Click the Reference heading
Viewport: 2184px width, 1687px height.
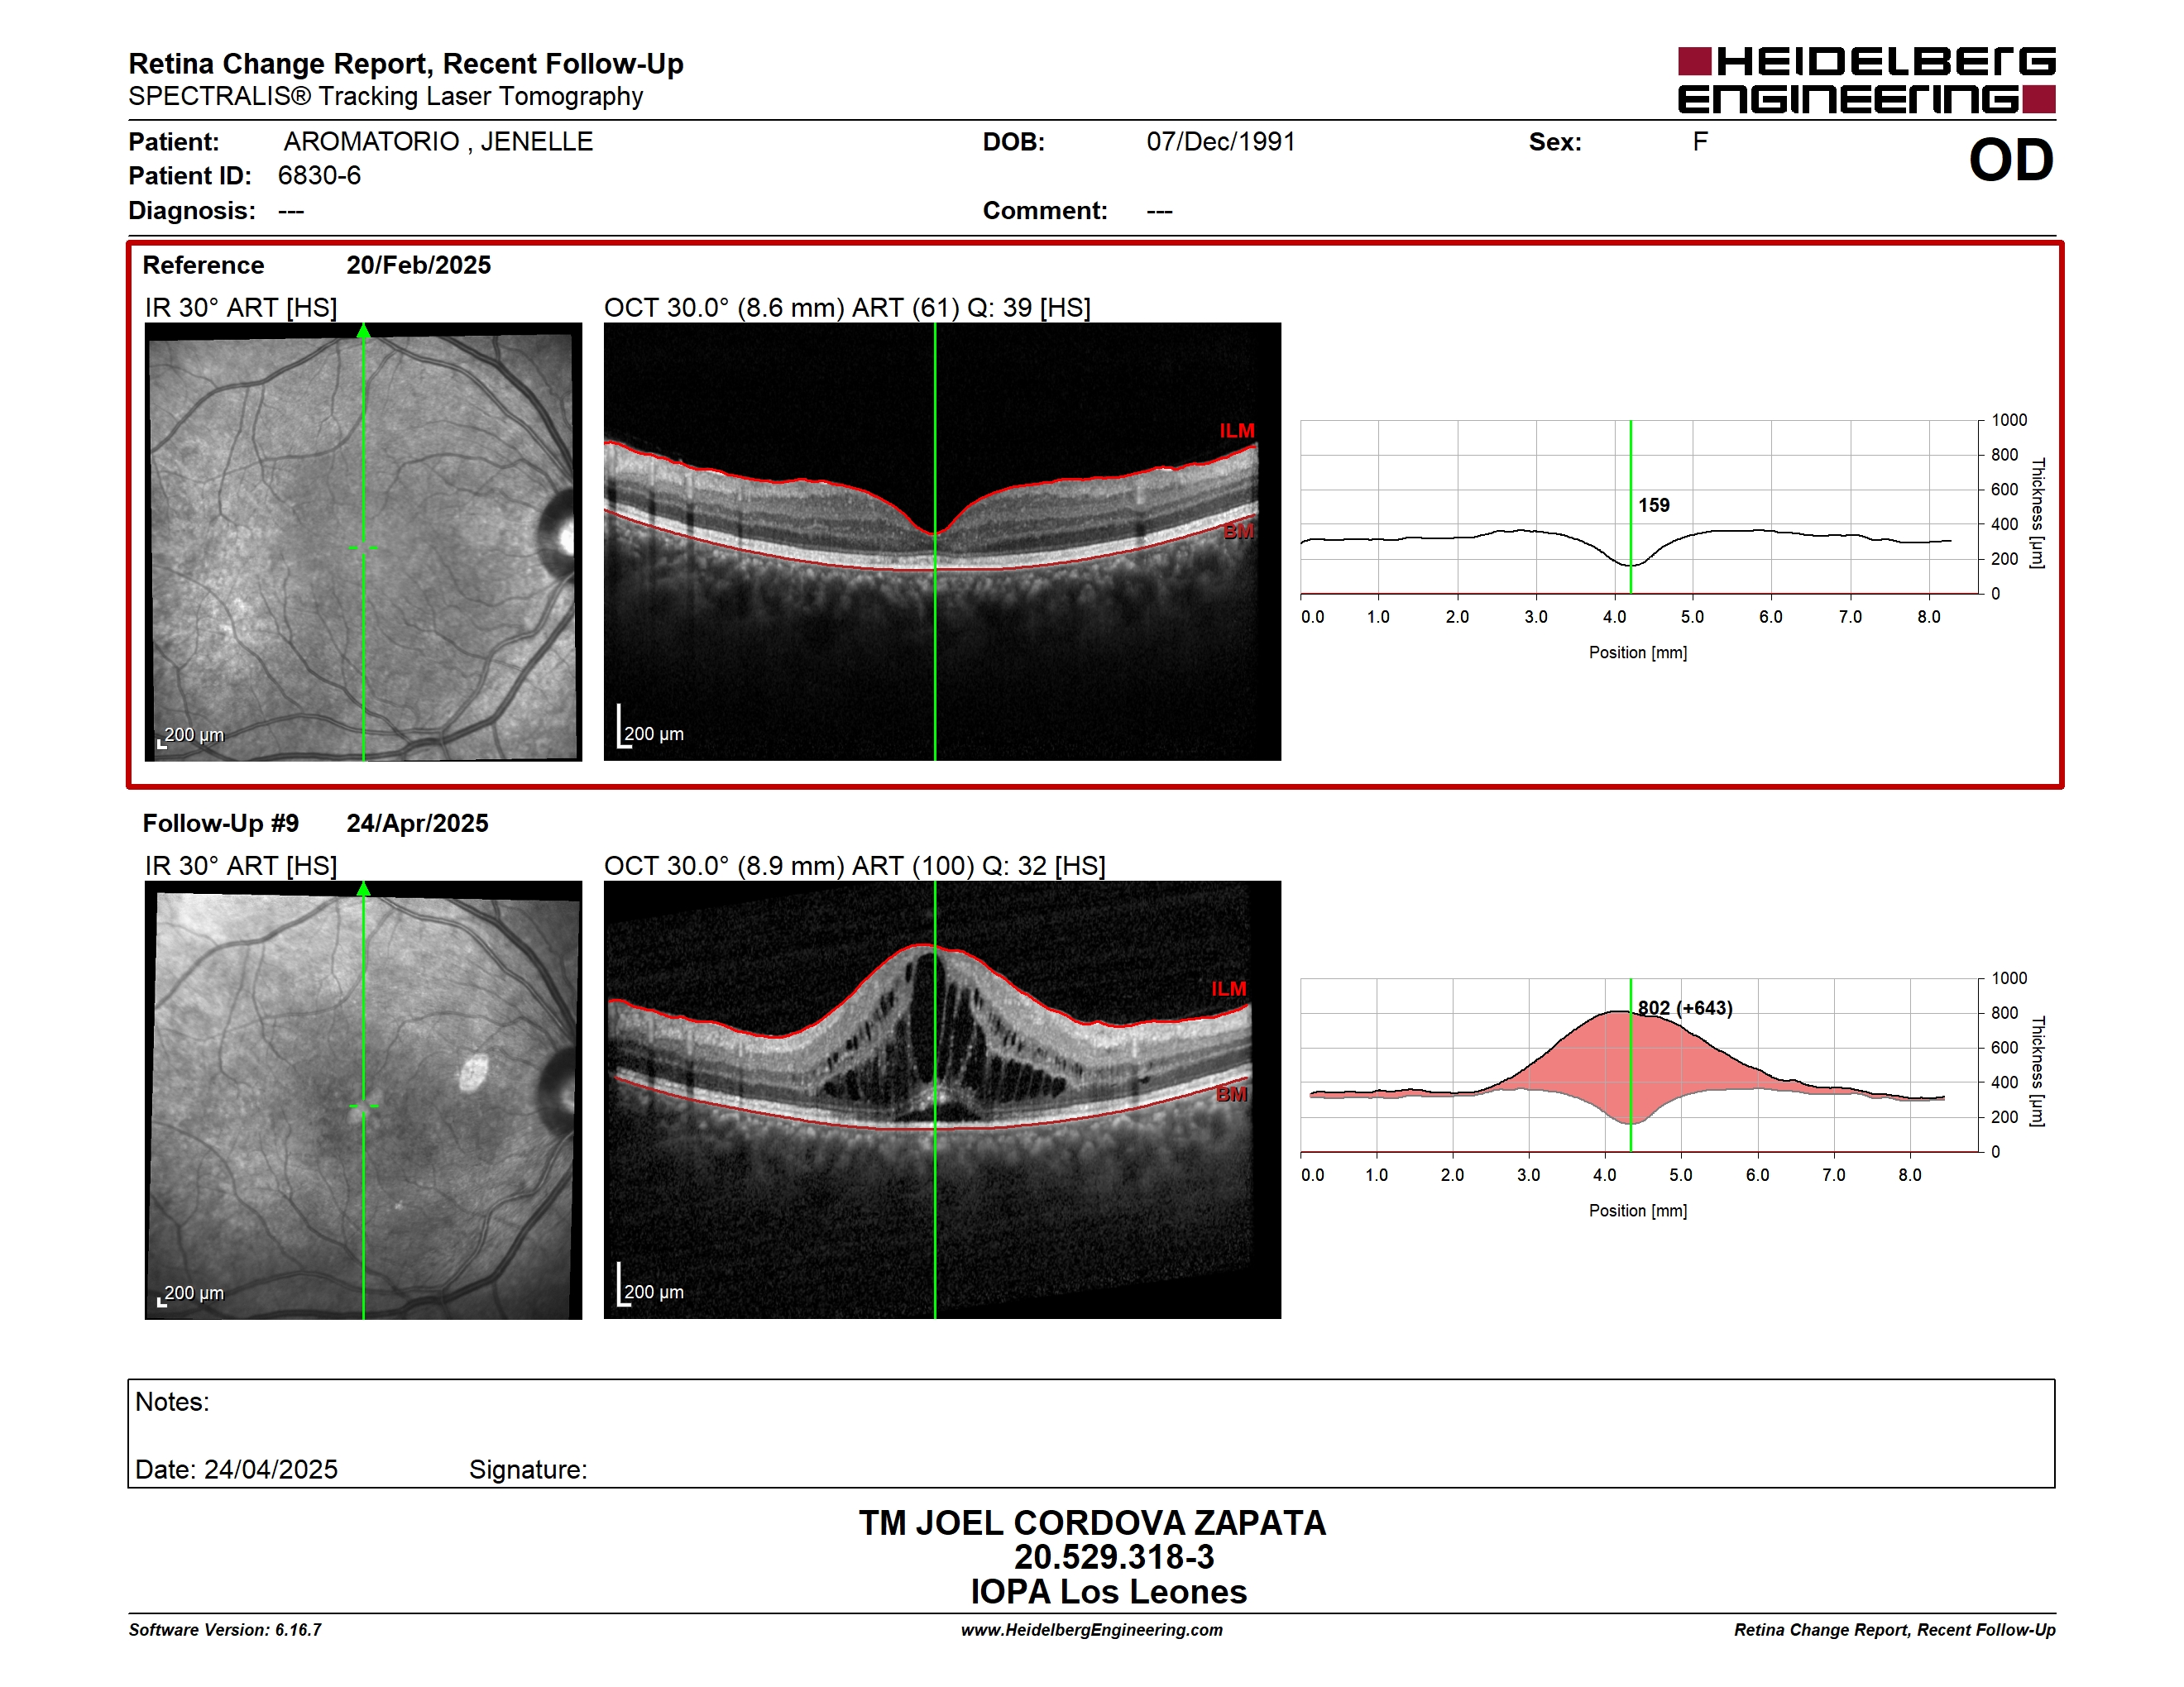(204, 265)
